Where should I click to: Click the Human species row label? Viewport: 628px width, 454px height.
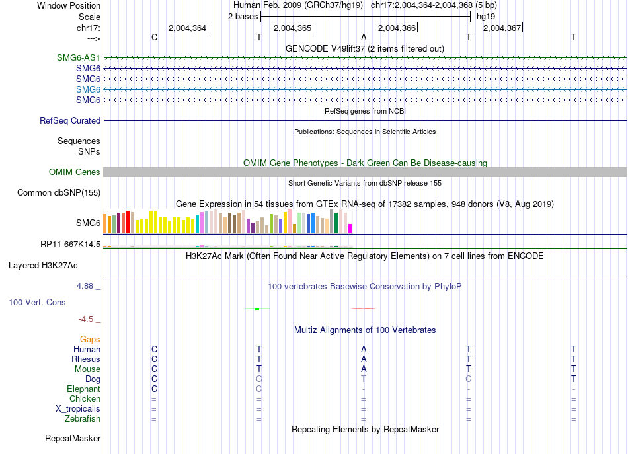[x=87, y=349]
